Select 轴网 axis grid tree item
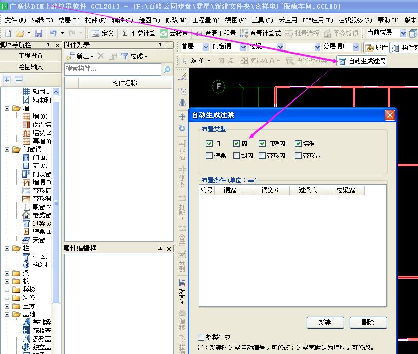The image size is (418, 354). [x=37, y=92]
